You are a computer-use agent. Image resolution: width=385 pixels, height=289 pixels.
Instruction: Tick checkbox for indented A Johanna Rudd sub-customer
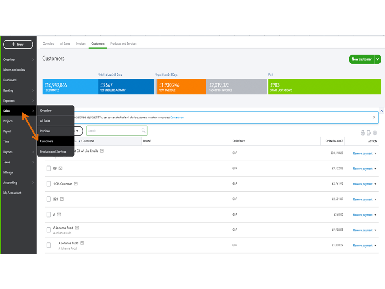tap(49, 245)
